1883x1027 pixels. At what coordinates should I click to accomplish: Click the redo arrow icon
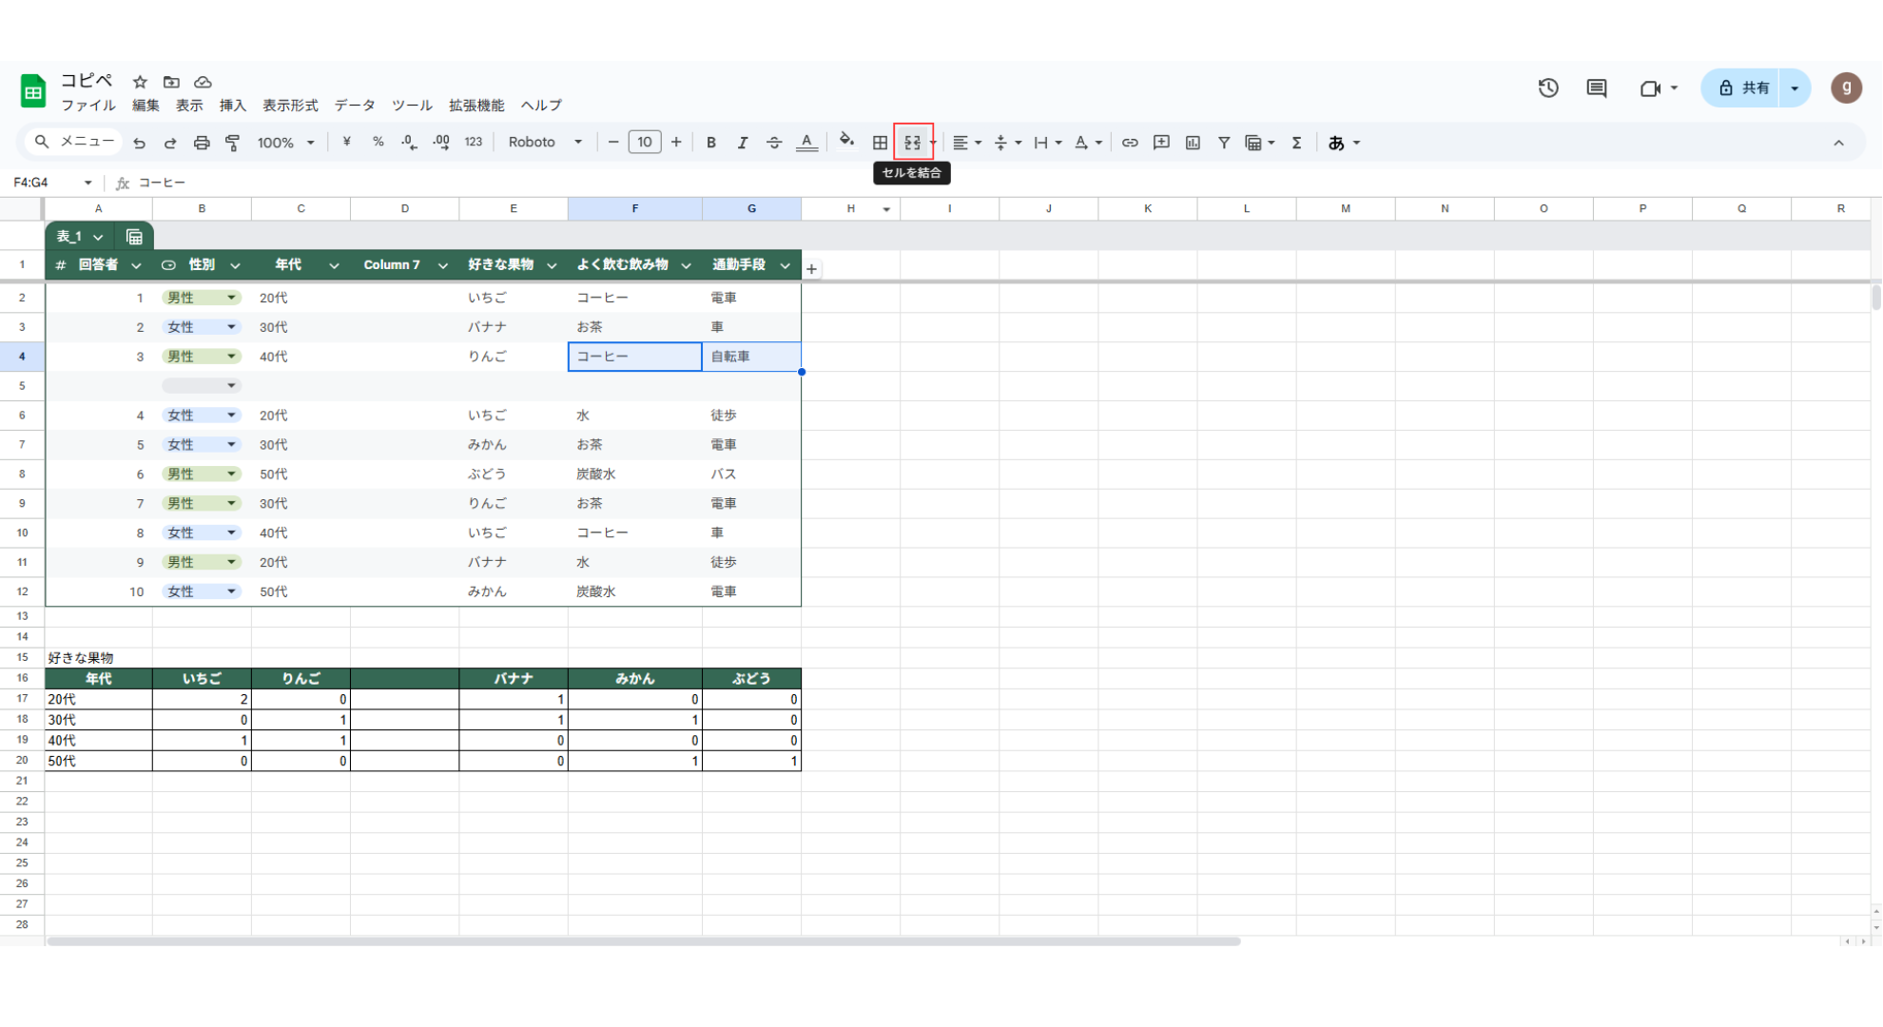170,143
